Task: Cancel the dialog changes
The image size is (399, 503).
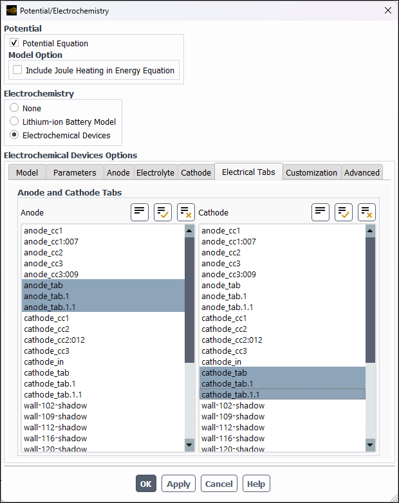Action: coord(219,484)
